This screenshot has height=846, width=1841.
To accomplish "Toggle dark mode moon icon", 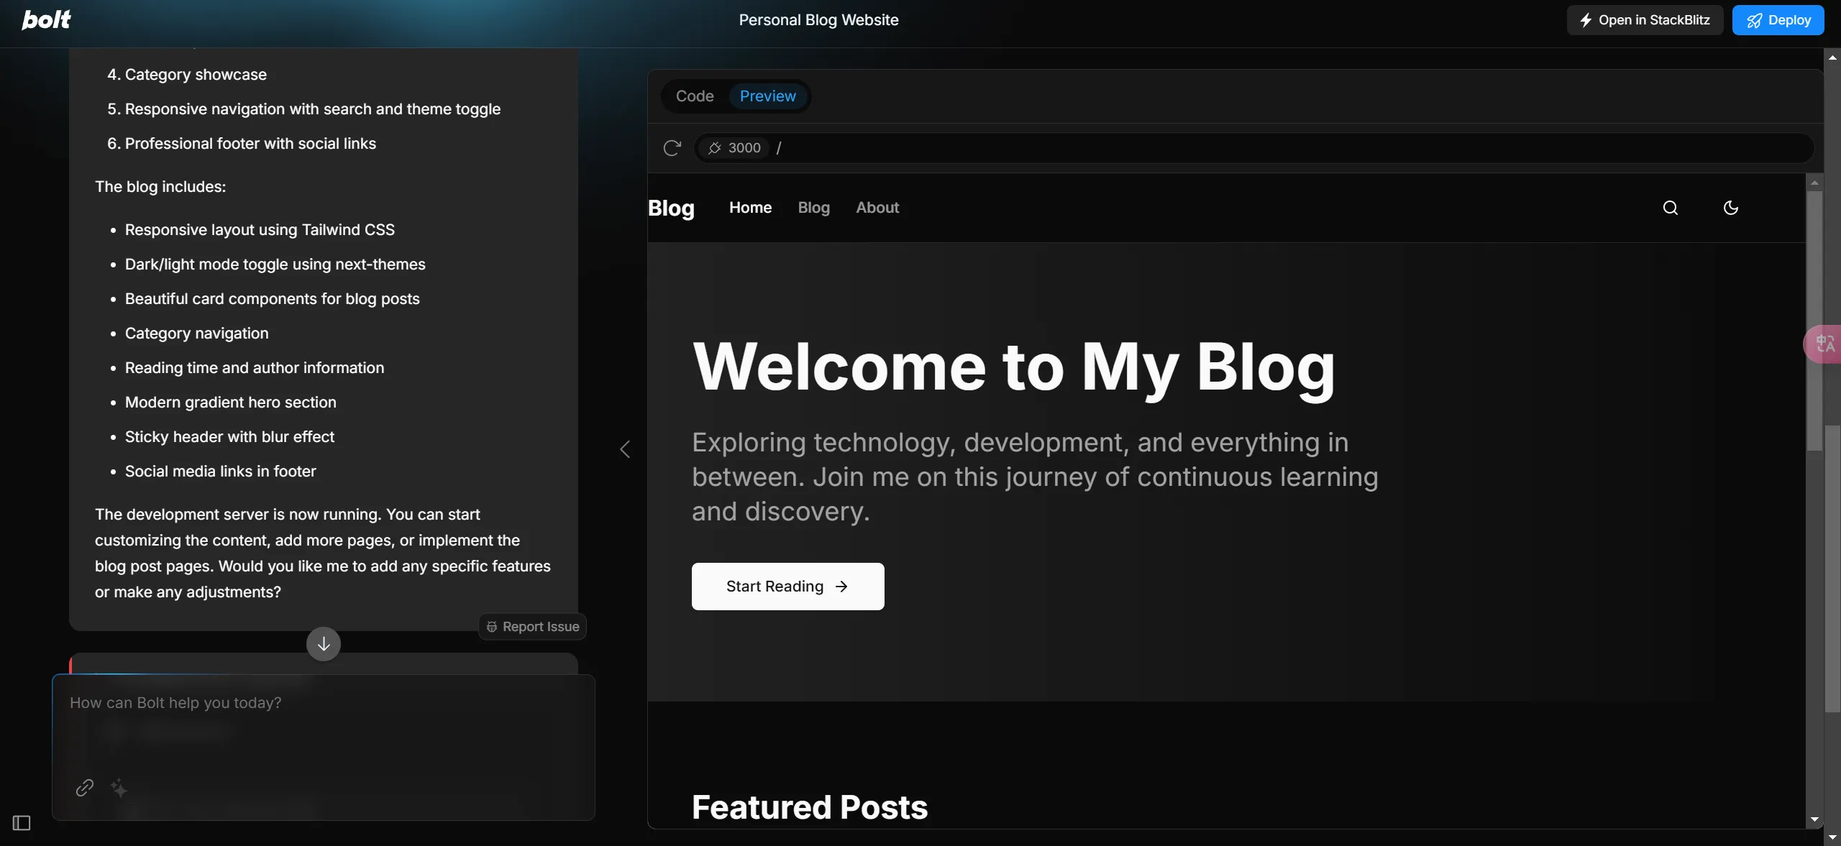I will click(x=1730, y=208).
